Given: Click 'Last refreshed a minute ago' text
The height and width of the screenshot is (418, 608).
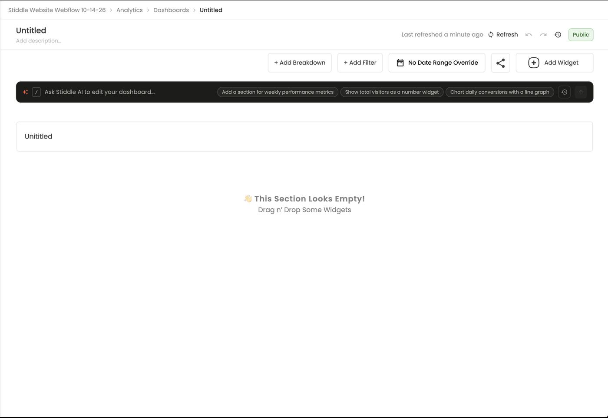Looking at the screenshot, I should coord(442,35).
